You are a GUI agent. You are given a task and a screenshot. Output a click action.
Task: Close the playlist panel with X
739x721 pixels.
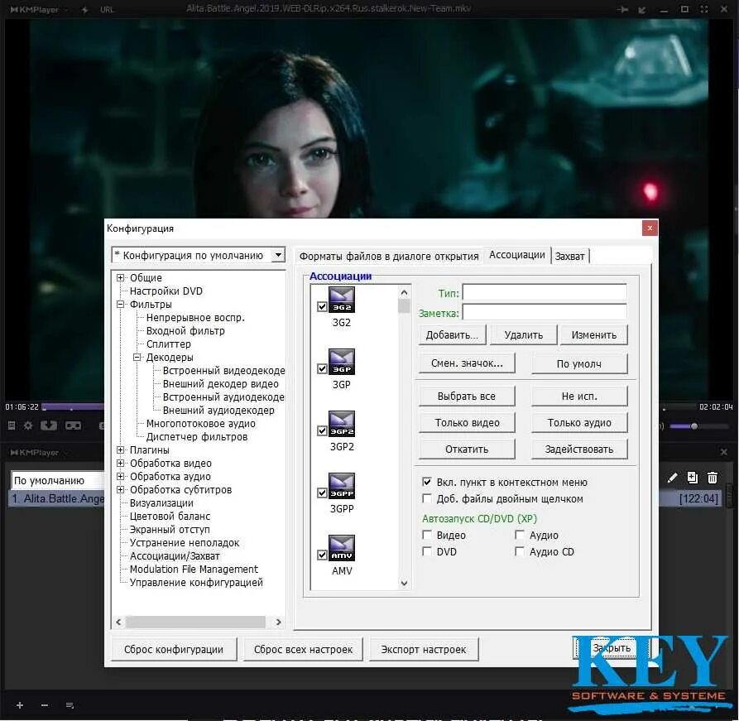(x=724, y=452)
